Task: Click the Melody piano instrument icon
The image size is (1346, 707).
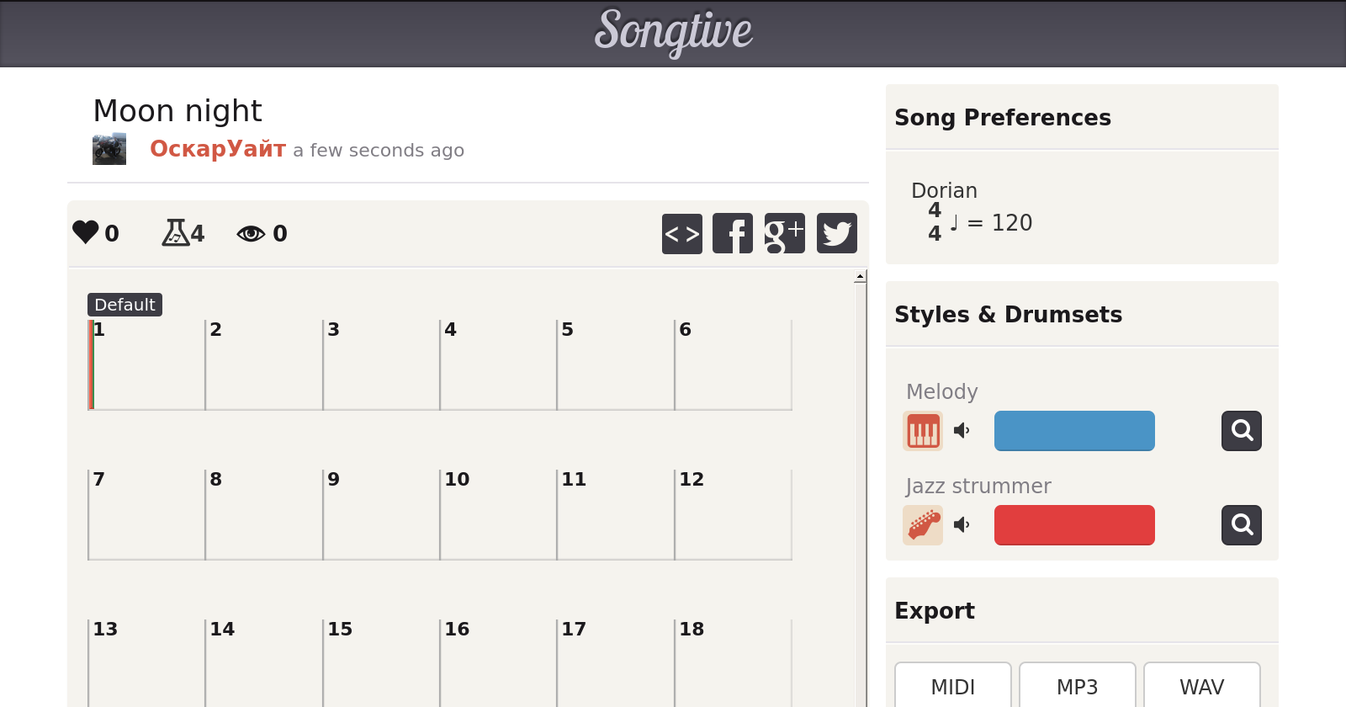Action: 923,431
